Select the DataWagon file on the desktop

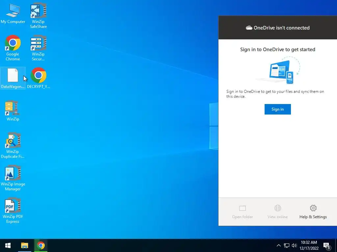13,78
